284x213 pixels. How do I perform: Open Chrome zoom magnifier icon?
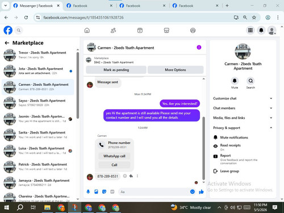click(245, 18)
